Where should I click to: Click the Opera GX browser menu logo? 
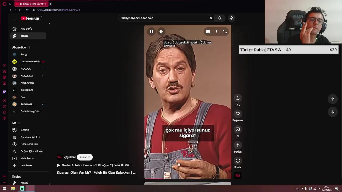(4, 4)
